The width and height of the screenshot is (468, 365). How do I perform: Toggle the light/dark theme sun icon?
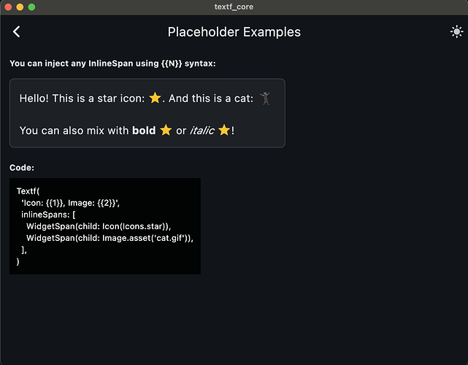(456, 31)
